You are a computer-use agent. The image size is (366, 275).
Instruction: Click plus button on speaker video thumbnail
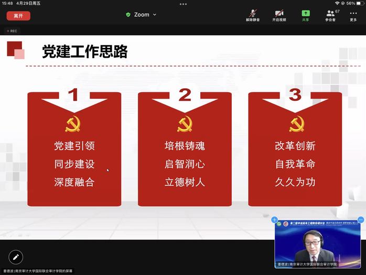pos(274,220)
